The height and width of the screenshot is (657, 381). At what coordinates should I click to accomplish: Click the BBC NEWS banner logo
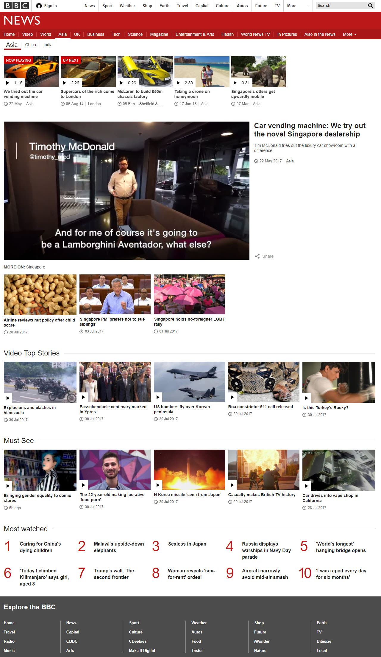[22, 20]
